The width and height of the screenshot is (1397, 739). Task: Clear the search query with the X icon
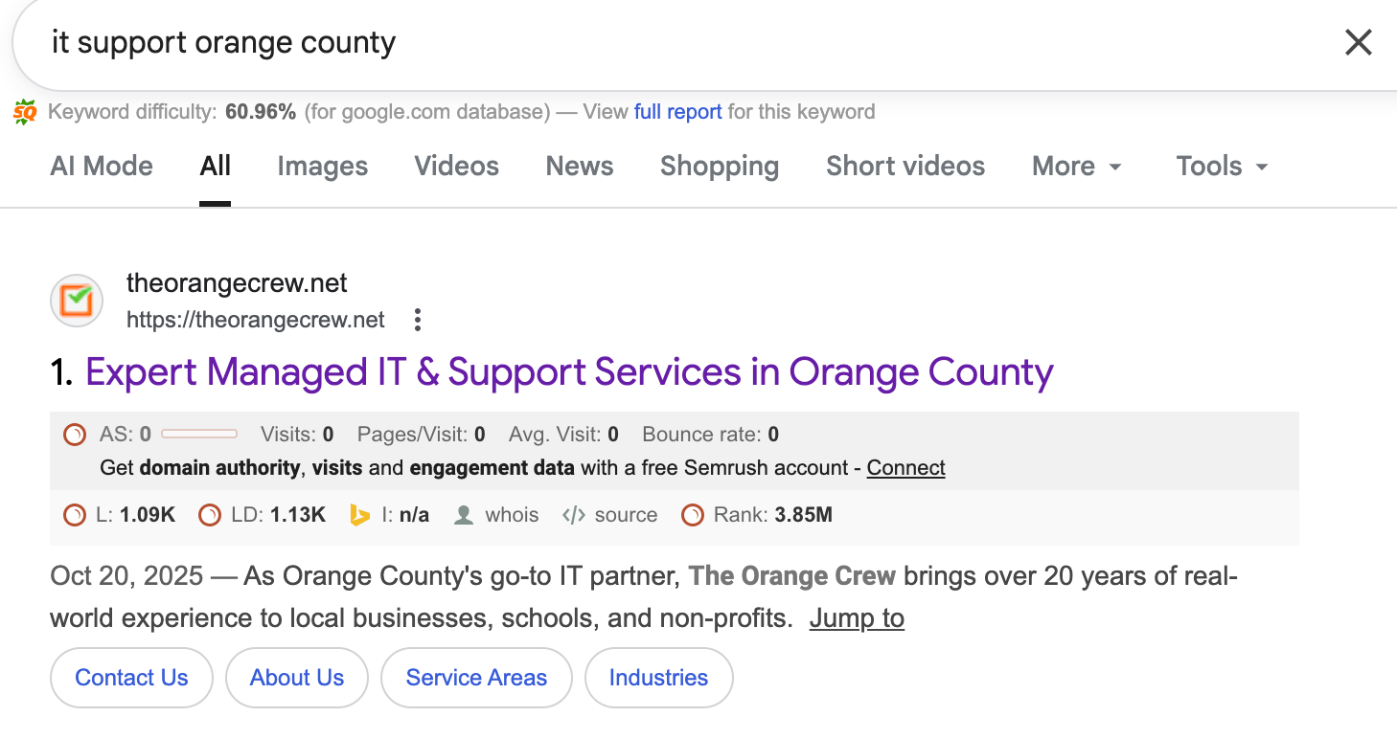tap(1359, 42)
